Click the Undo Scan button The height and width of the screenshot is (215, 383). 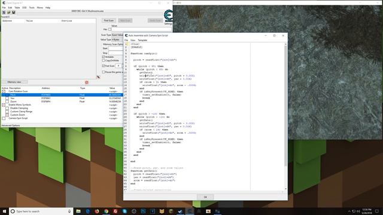[155, 20]
